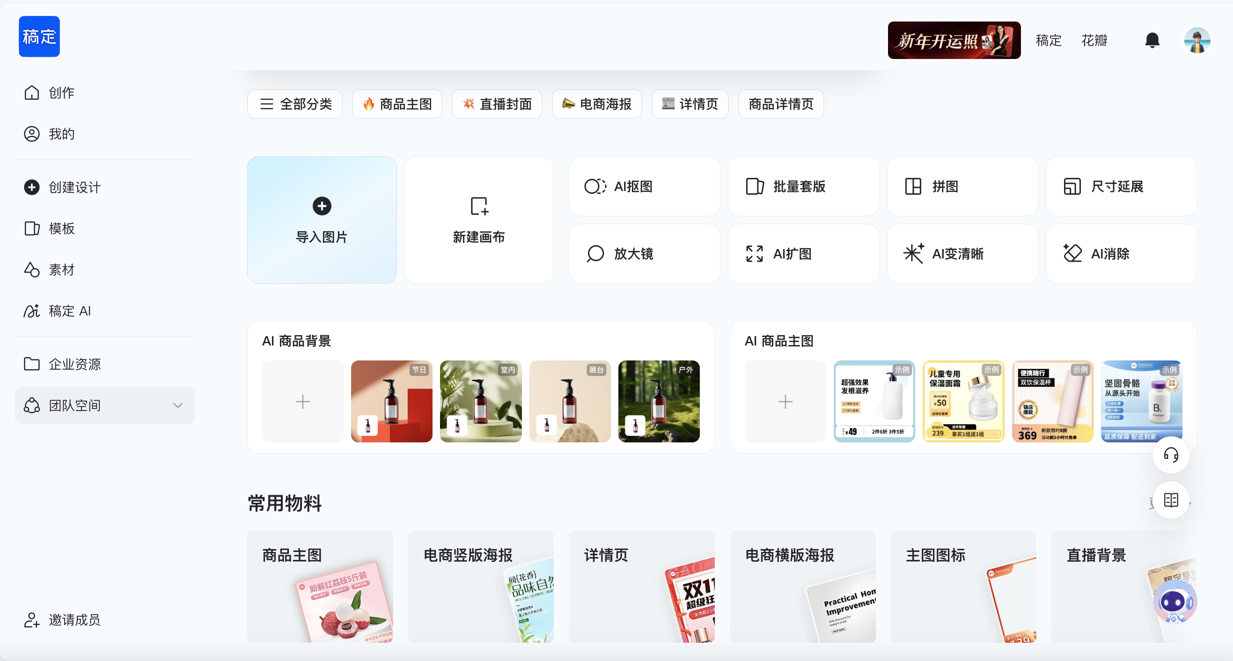This screenshot has height=661, width=1233.
Task: Select the 直播封面 category tab
Action: (x=497, y=104)
